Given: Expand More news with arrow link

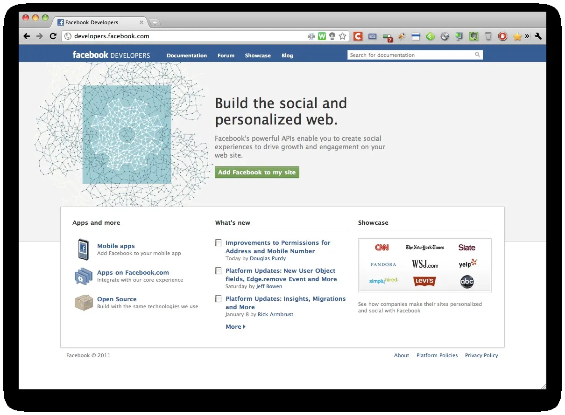Looking at the screenshot, I should tap(235, 327).
